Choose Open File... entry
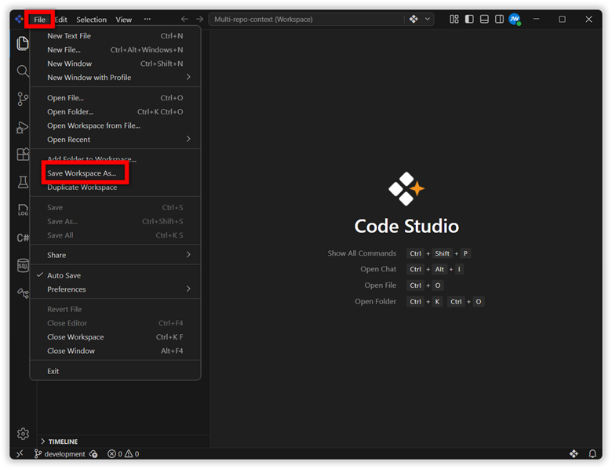The image size is (612, 469). tap(115, 98)
